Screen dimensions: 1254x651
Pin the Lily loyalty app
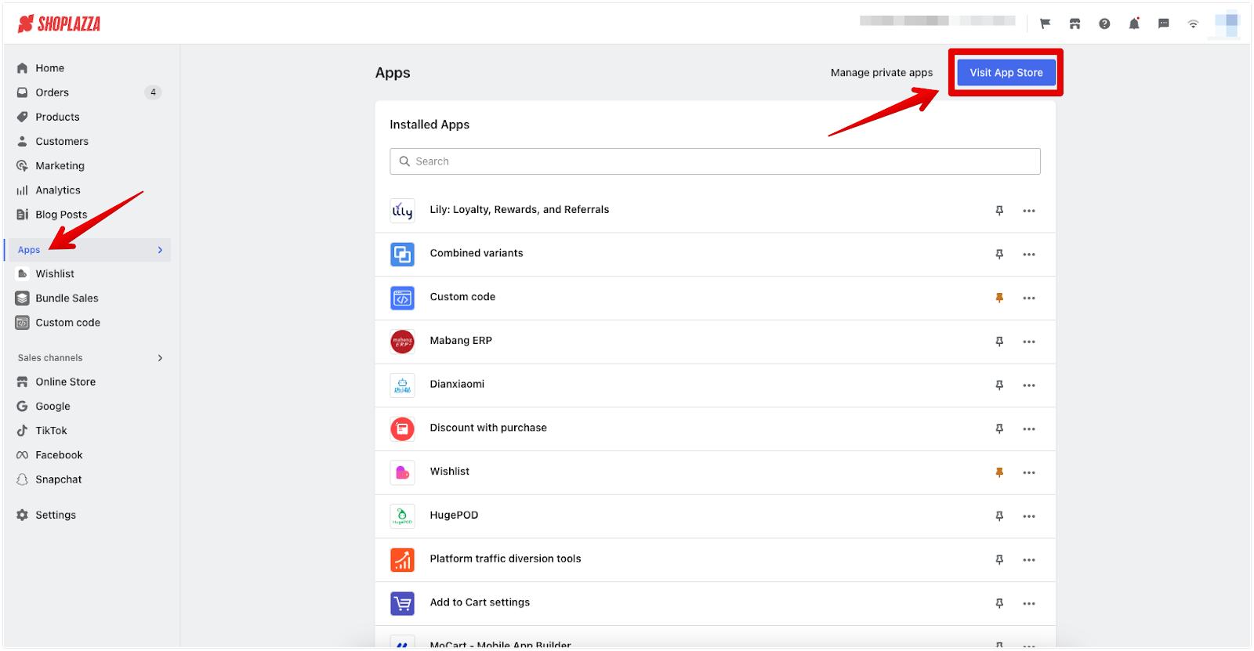pos(999,211)
